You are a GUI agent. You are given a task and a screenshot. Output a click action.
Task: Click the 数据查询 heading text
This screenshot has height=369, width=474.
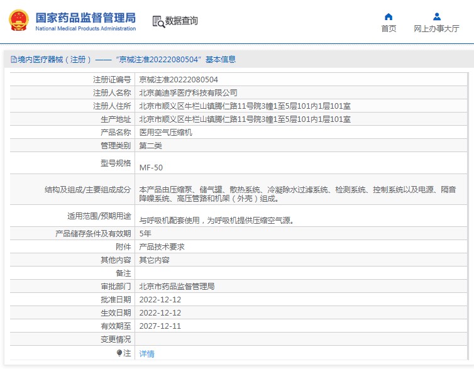(x=182, y=21)
